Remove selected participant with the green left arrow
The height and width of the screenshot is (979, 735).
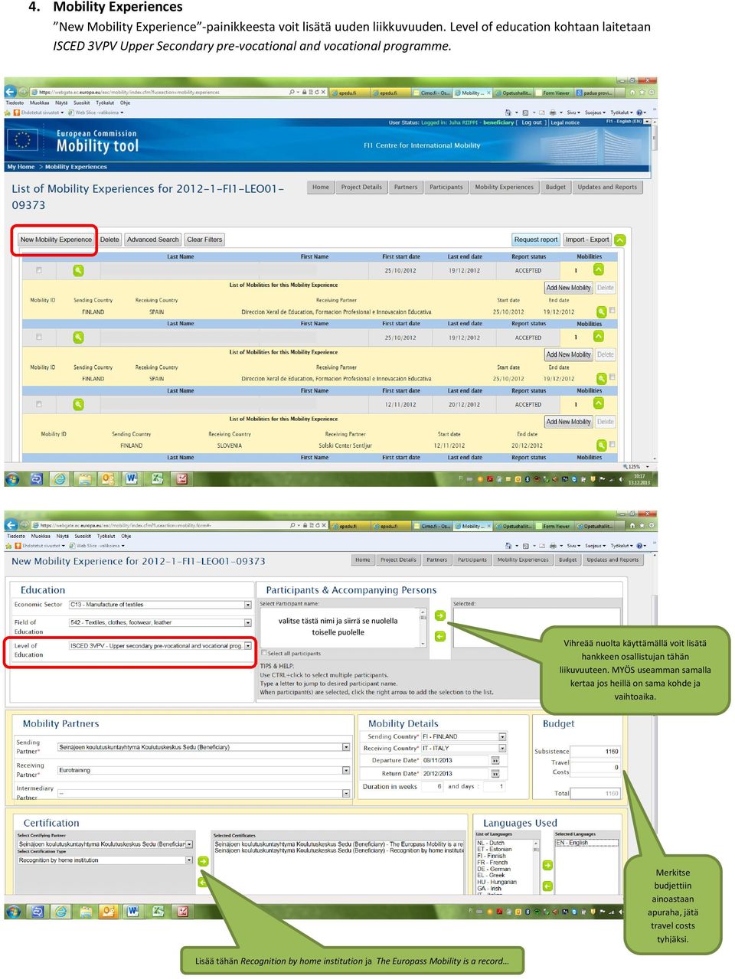(440, 636)
